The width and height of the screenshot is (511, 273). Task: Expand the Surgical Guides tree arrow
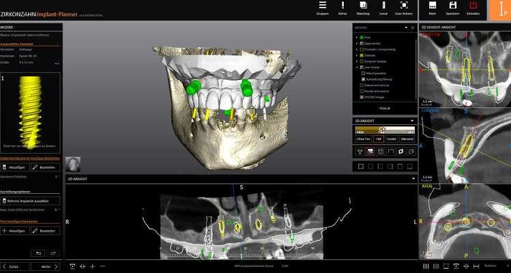pyautogui.click(x=357, y=61)
